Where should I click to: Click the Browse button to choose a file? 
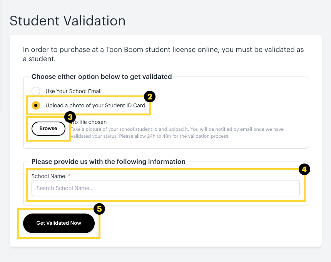click(x=48, y=128)
